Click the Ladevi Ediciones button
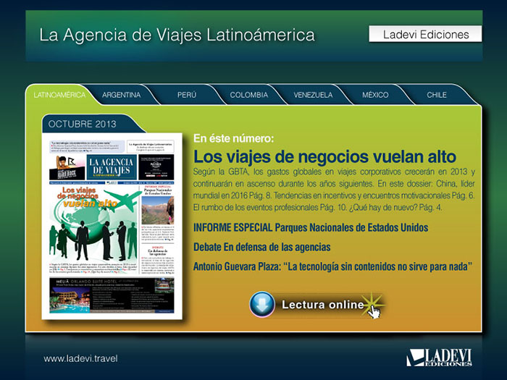This screenshot has width=507, height=380. [425, 34]
